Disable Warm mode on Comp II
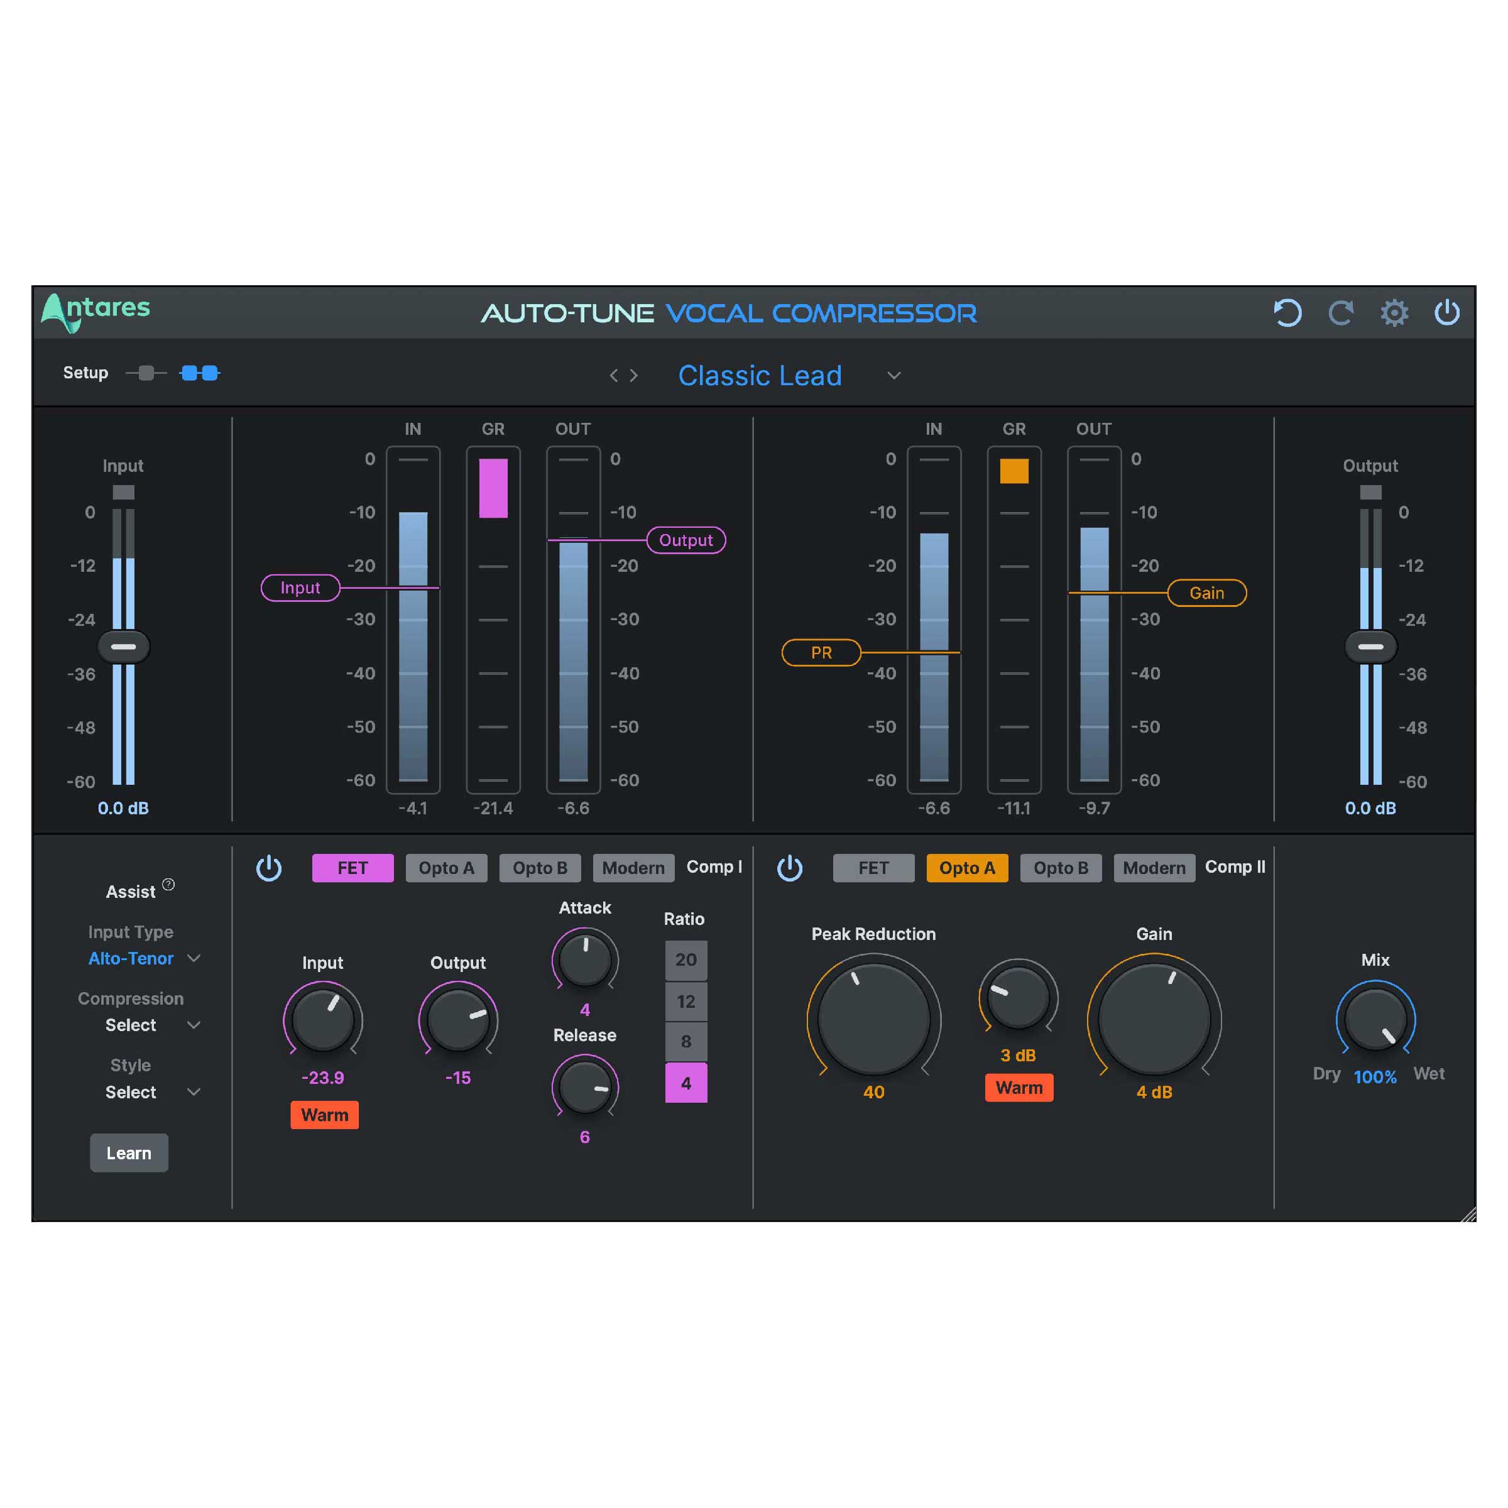This screenshot has width=1508, height=1508. pos(1019,1087)
